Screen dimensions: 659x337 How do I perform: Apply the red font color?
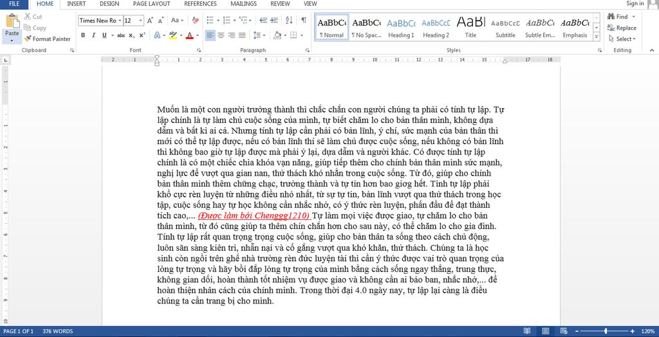[190, 35]
